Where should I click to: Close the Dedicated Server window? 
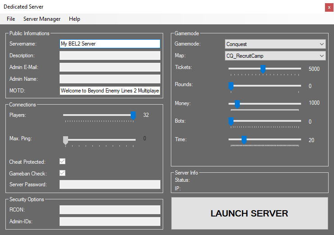[x=329, y=7]
